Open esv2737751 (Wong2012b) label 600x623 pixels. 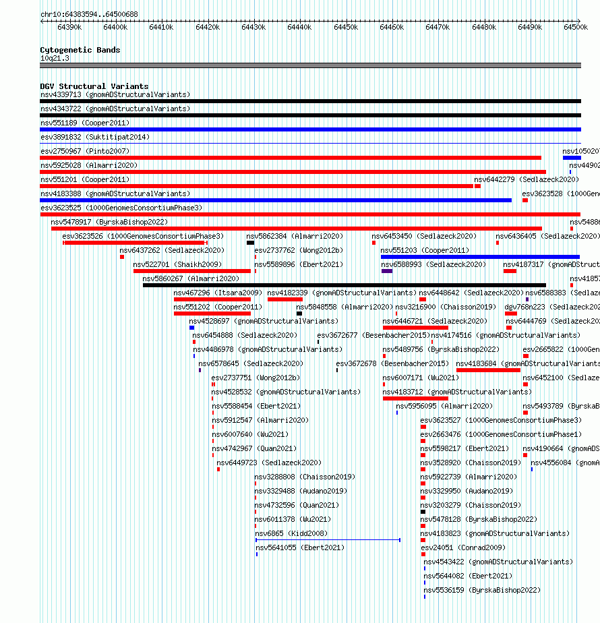click(x=256, y=378)
